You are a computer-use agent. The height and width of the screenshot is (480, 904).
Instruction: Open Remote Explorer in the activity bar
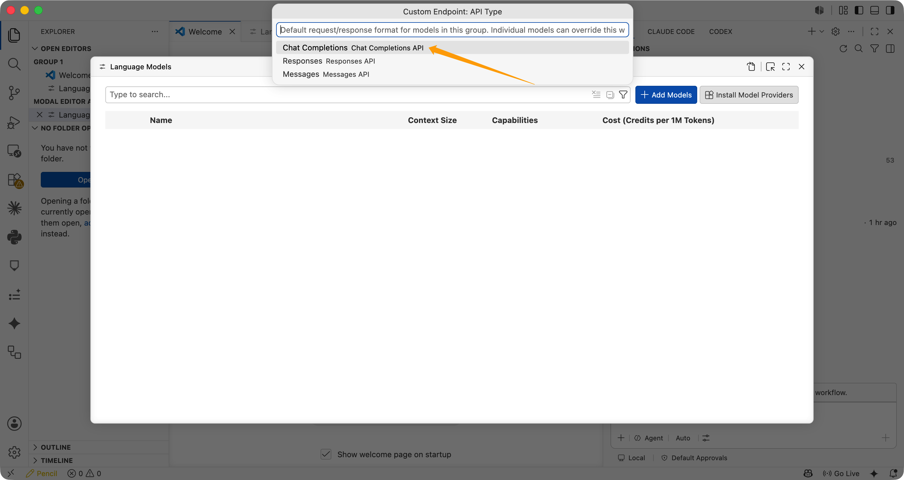[14, 151]
